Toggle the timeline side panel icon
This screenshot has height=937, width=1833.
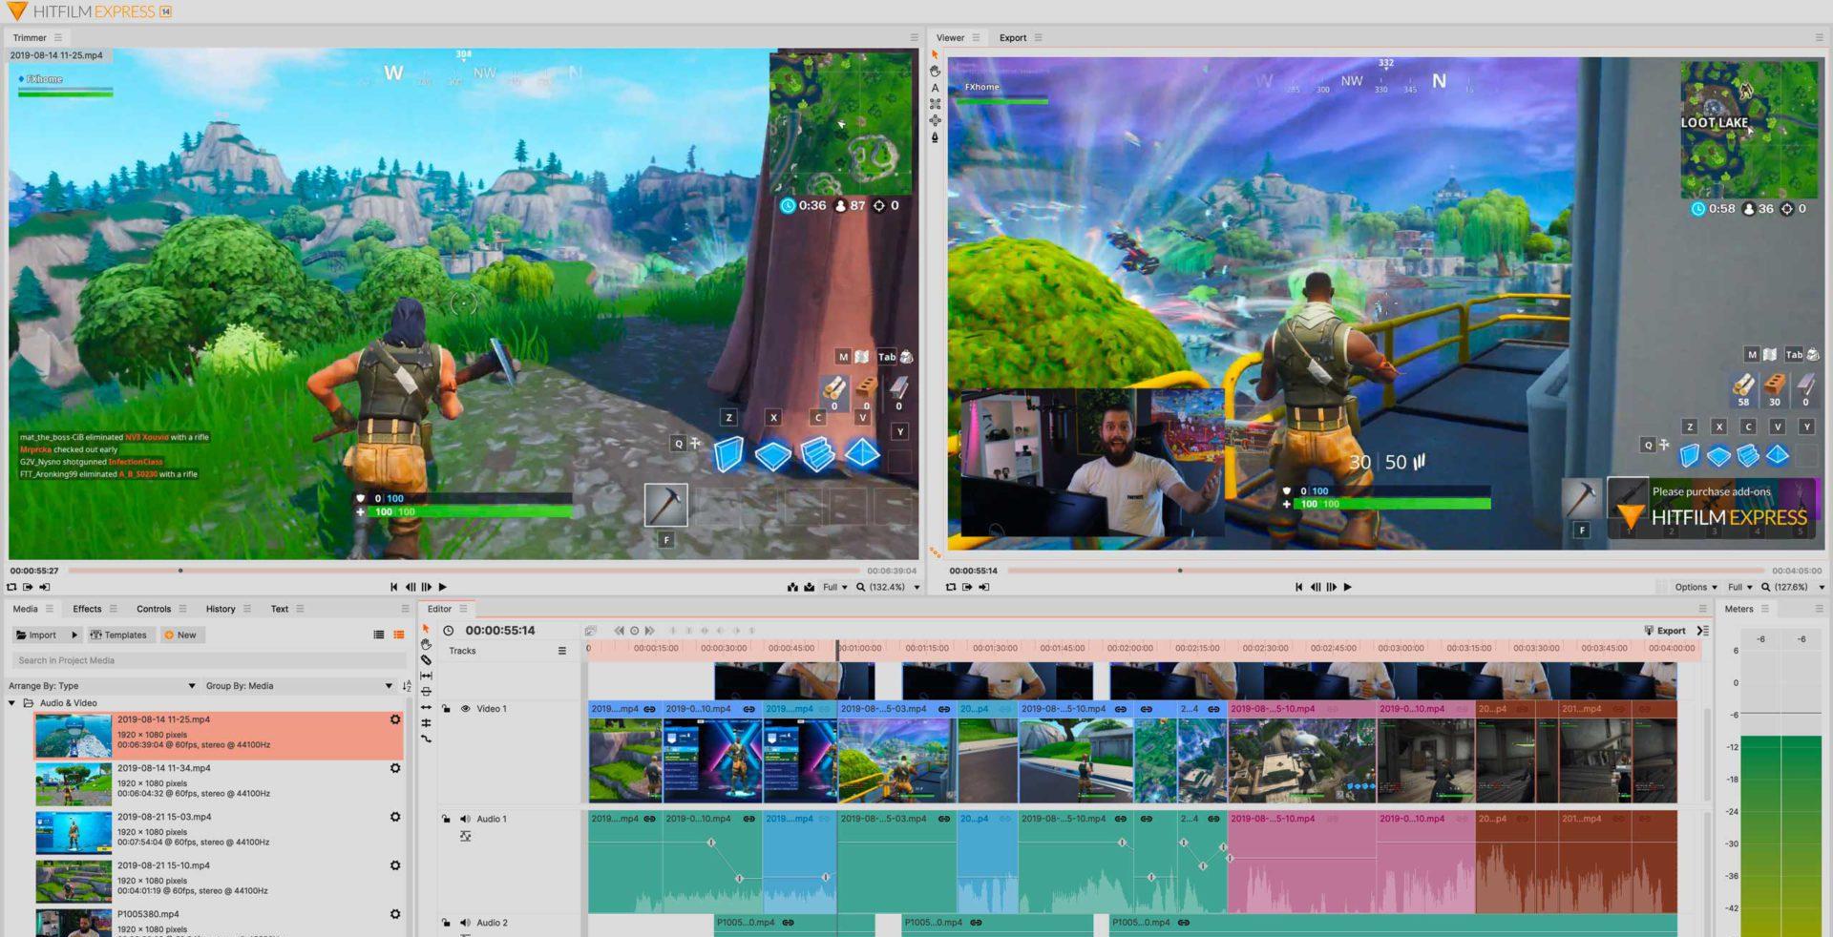pyautogui.click(x=1703, y=631)
